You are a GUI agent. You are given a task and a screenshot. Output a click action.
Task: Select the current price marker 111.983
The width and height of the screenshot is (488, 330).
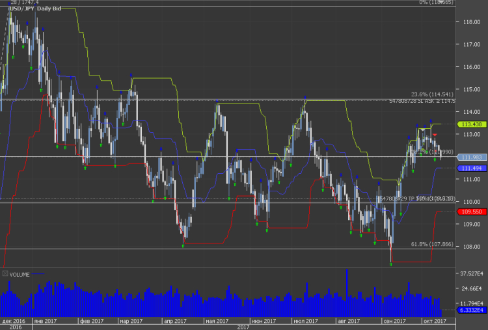pyautogui.click(x=472, y=158)
